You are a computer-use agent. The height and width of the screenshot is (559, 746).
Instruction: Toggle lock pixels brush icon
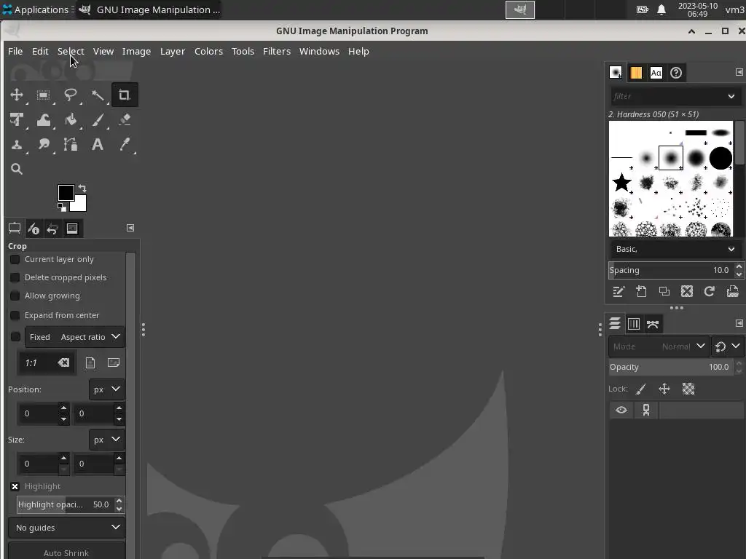coord(641,389)
